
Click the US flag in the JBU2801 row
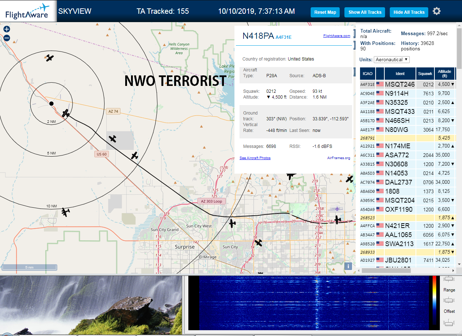click(380, 260)
